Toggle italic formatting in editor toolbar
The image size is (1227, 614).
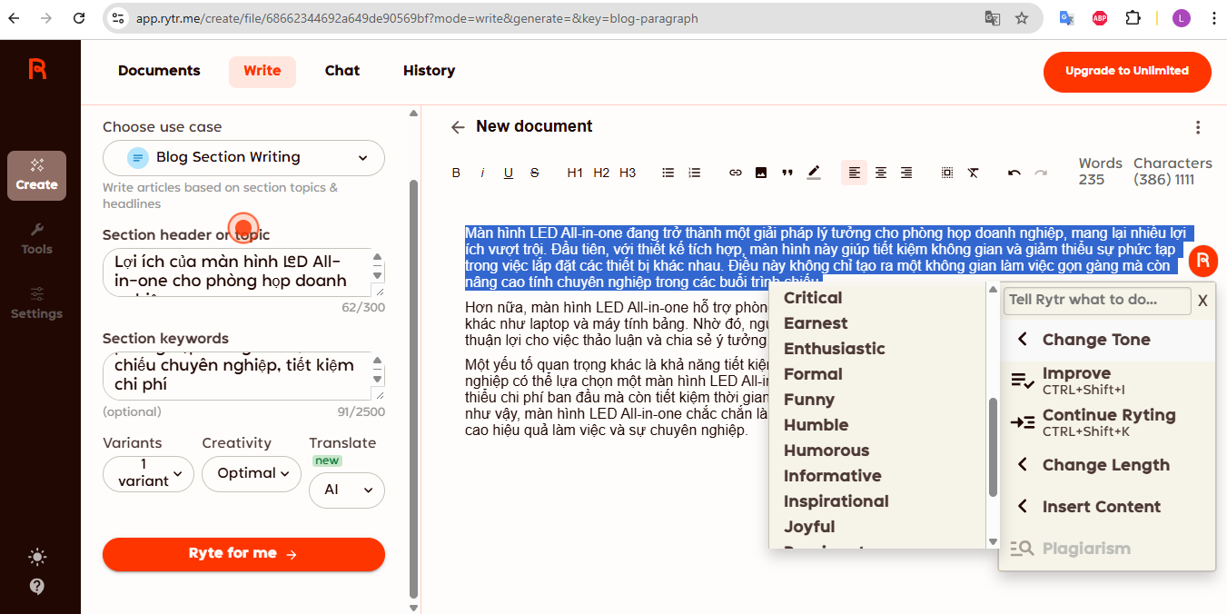click(482, 173)
